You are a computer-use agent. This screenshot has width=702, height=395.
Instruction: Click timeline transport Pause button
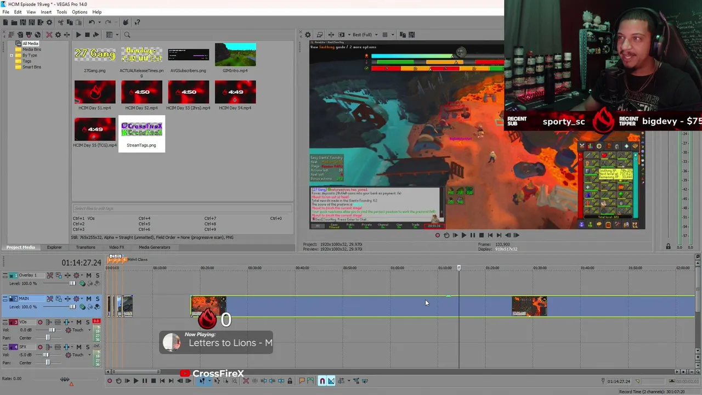(x=144, y=381)
